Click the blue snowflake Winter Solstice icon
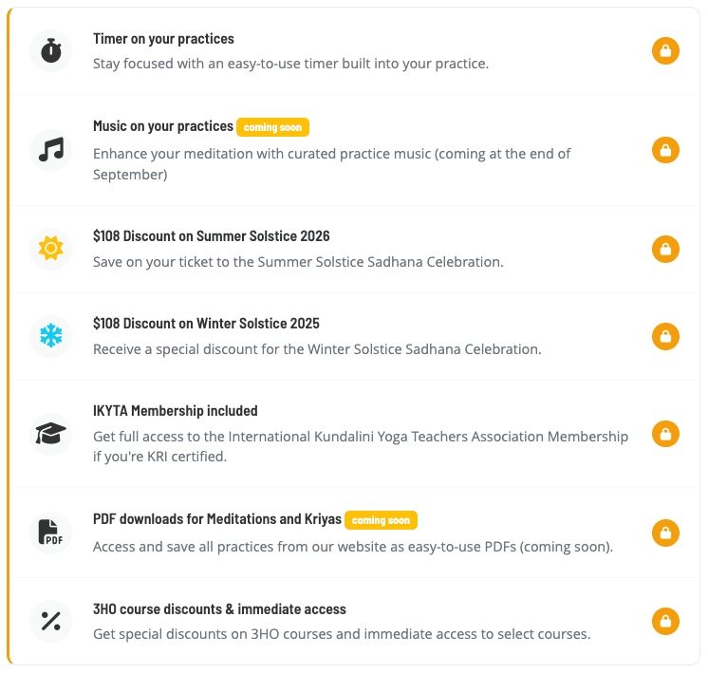 click(50, 336)
